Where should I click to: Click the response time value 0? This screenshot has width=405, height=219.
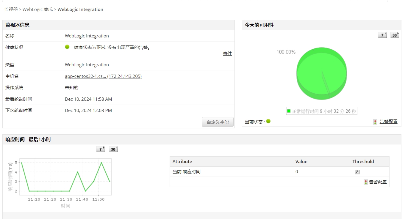click(x=297, y=172)
